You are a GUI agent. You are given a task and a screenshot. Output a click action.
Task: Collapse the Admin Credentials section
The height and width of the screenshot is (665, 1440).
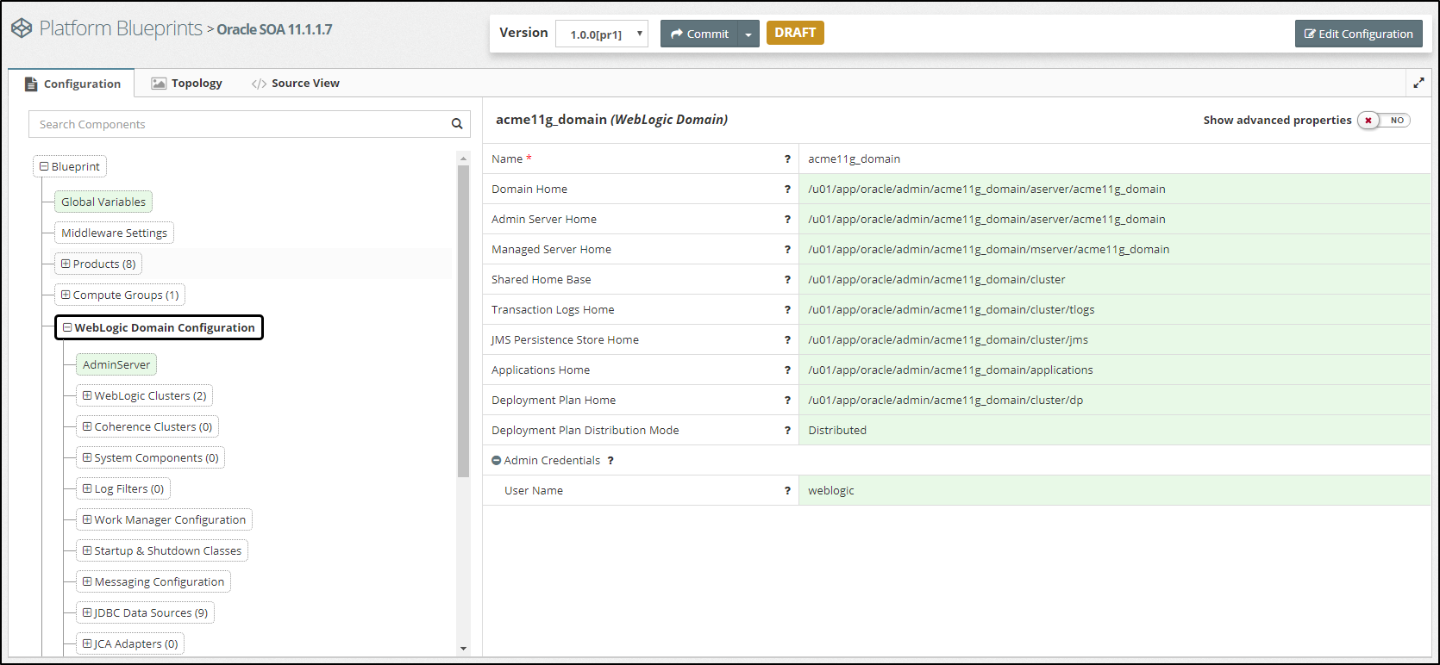pyautogui.click(x=497, y=461)
